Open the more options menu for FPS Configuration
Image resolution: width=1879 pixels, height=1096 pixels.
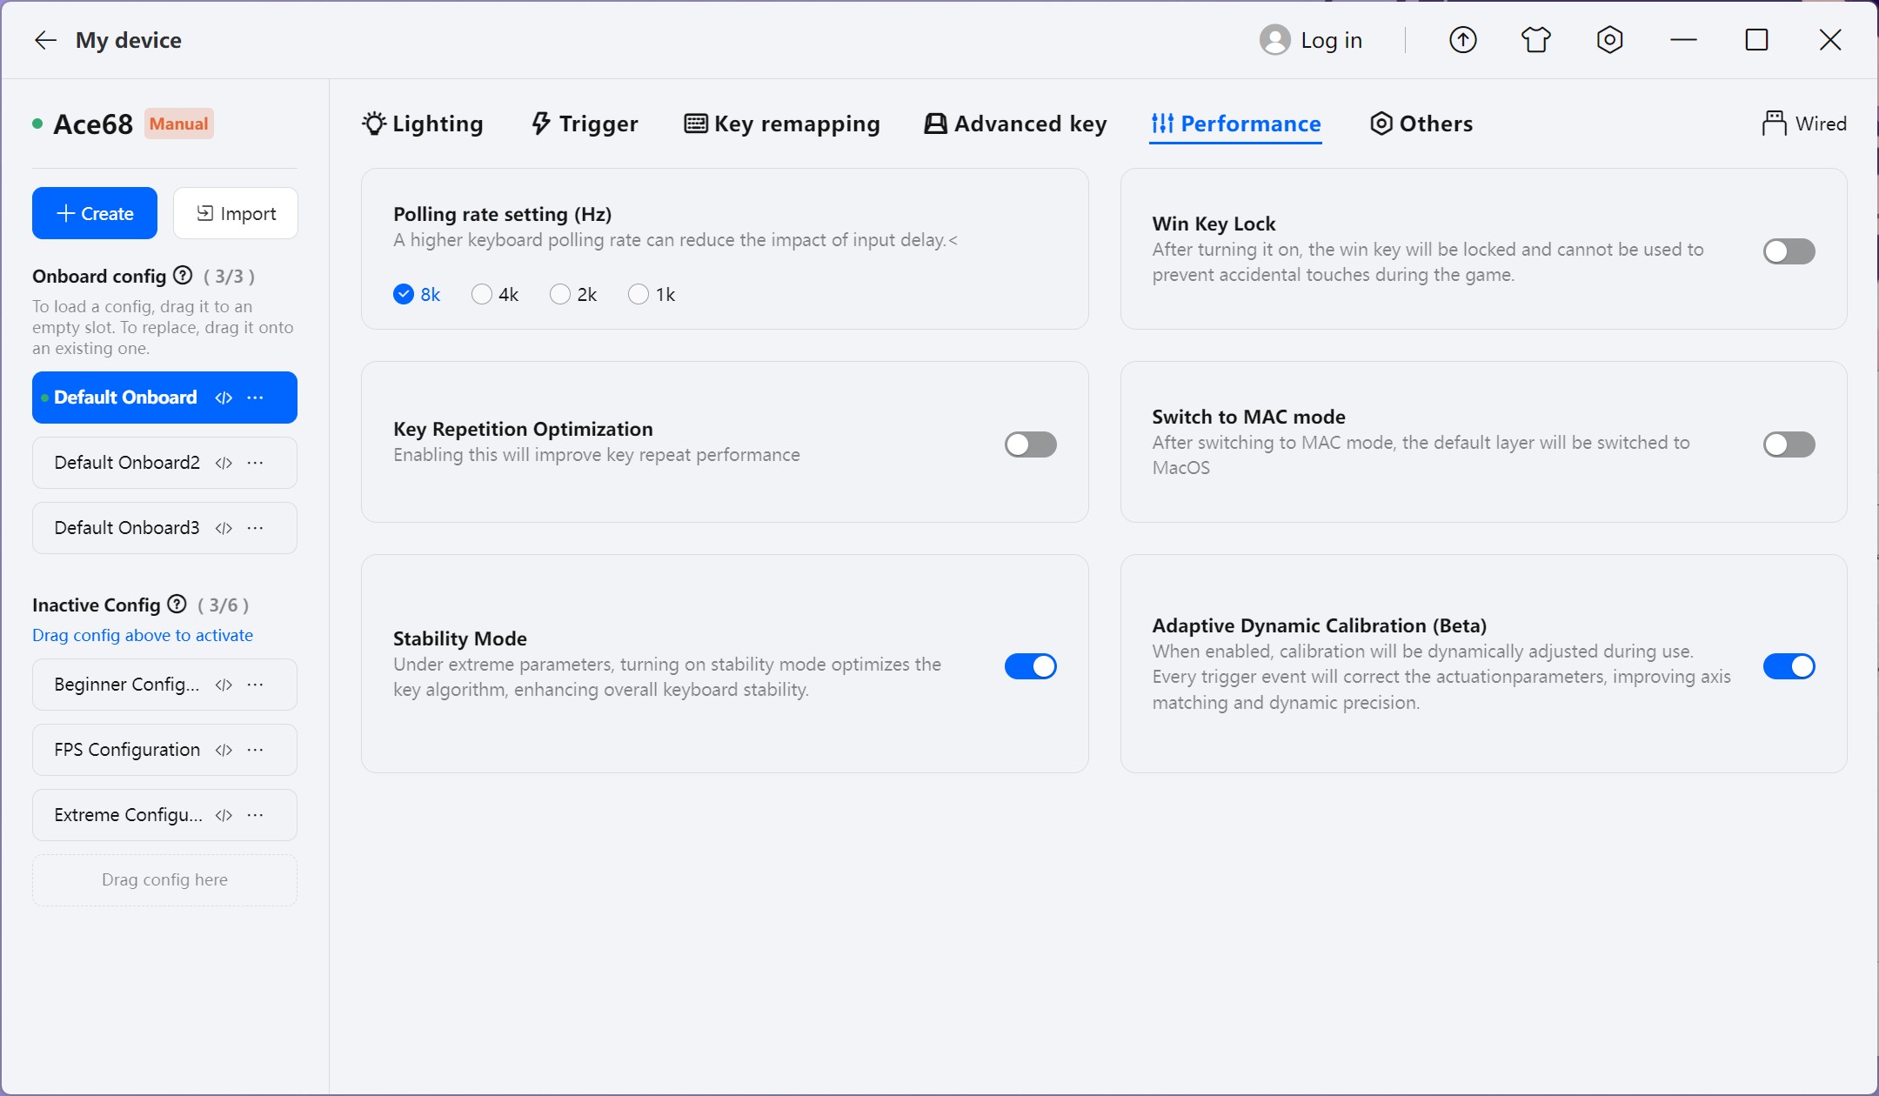[255, 750]
